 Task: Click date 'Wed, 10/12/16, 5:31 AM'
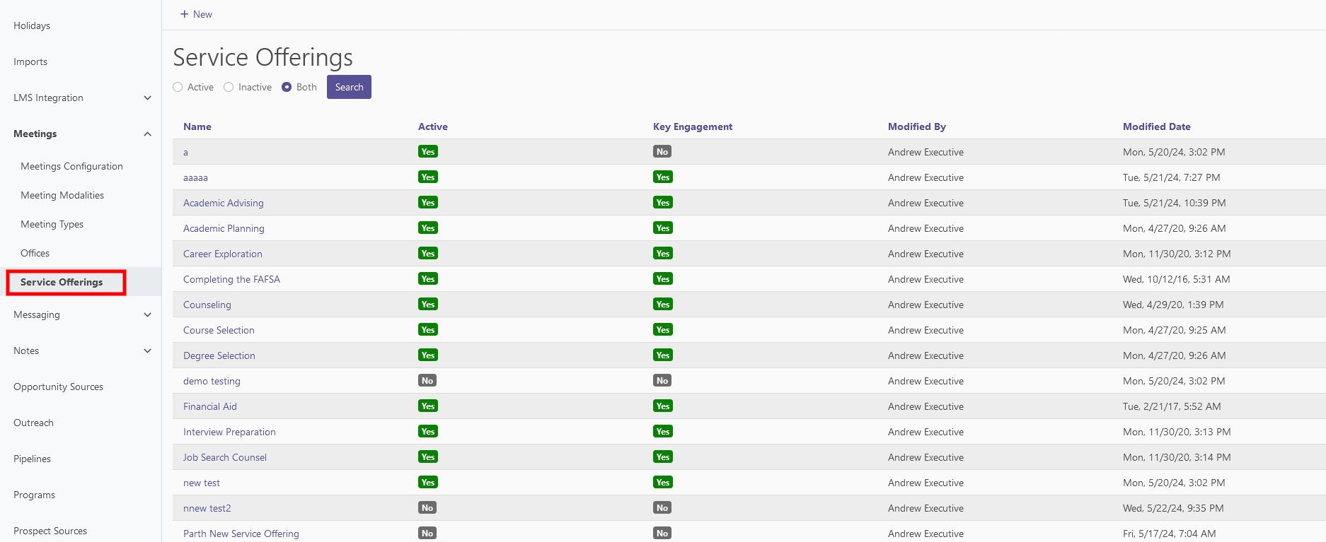coord(1177,279)
